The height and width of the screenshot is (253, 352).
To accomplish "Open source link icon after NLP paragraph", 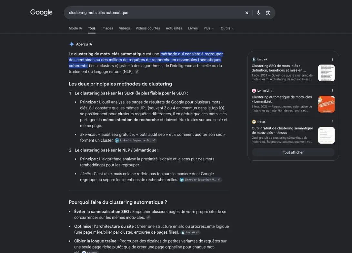I will [137, 72].
